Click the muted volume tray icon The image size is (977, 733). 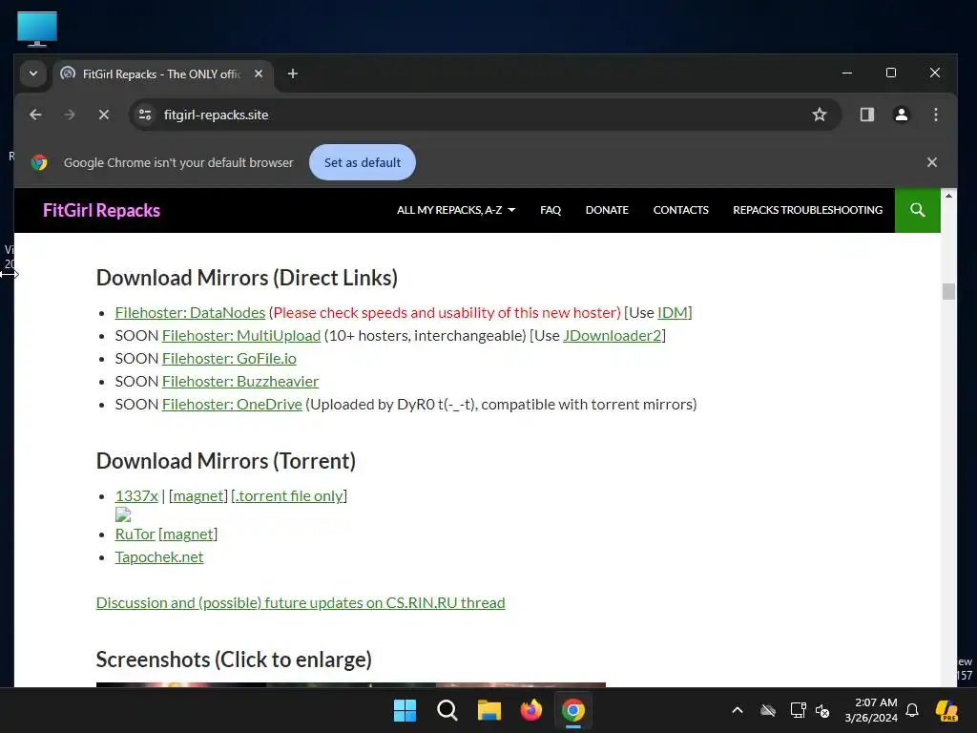click(x=822, y=710)
